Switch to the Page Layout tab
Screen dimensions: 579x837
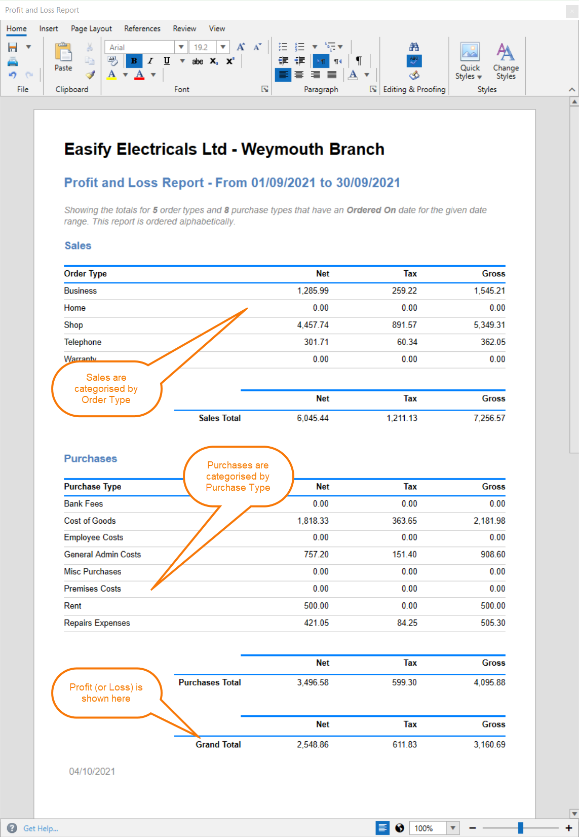91,28
